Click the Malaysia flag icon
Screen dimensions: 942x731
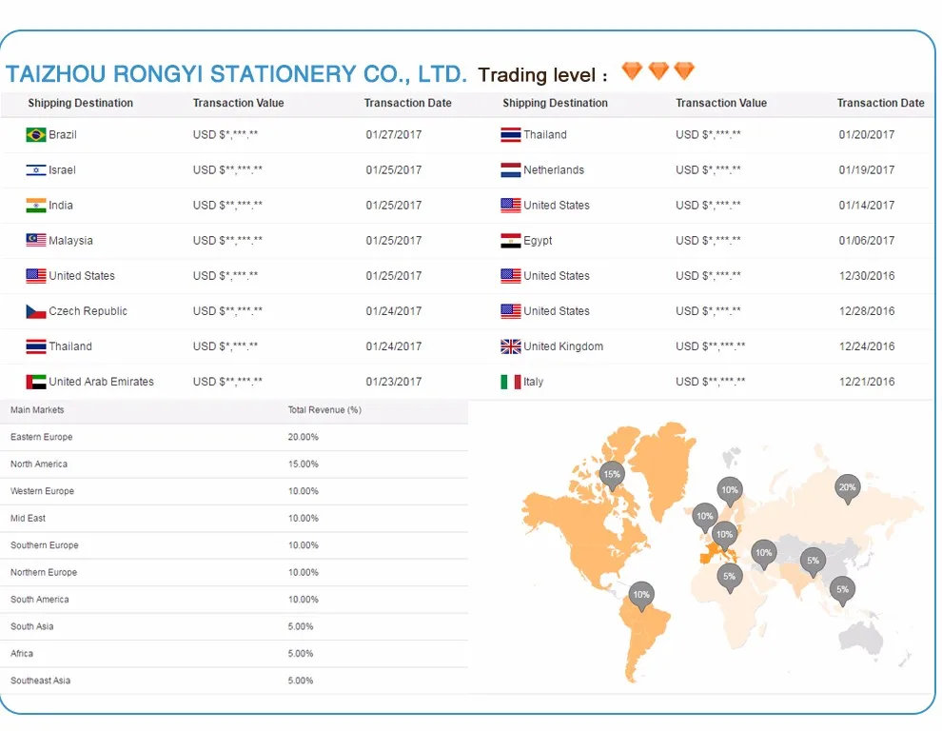(x=36, y=241)
